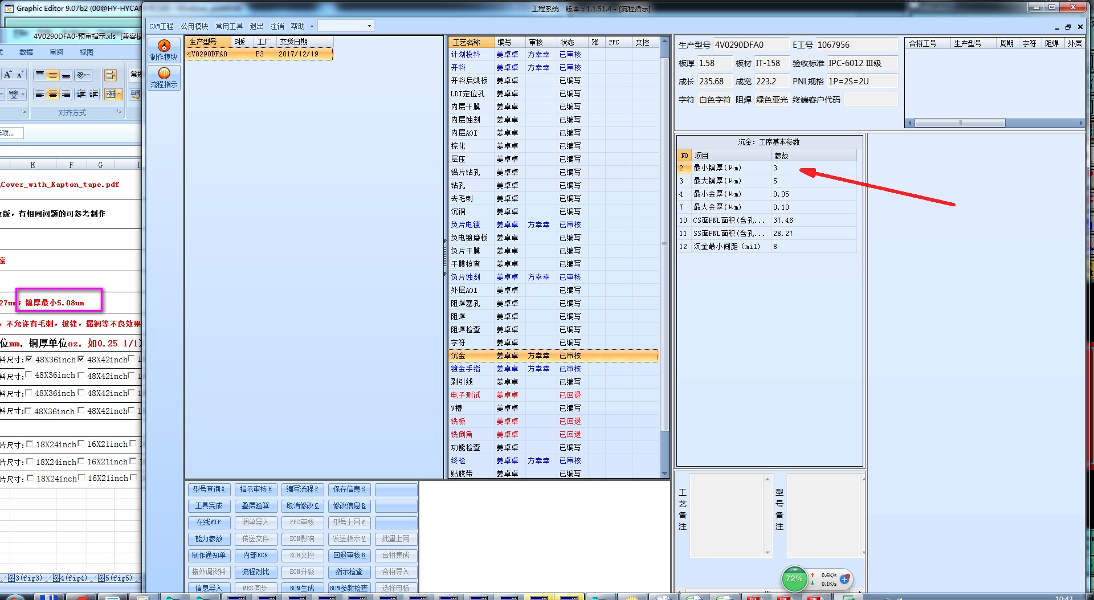Click the 注销 menu item

tap(277, 26)
